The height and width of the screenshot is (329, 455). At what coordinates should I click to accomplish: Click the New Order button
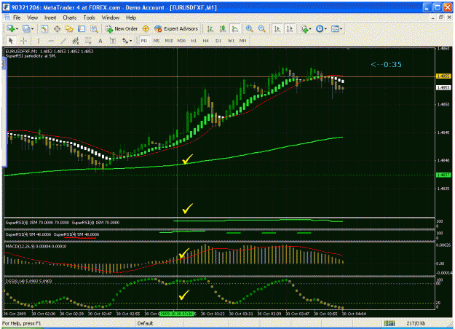point(122,28)
